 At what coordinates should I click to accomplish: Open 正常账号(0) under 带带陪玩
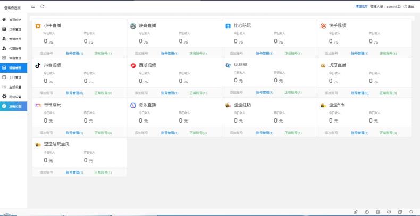(x=103, y=133)
